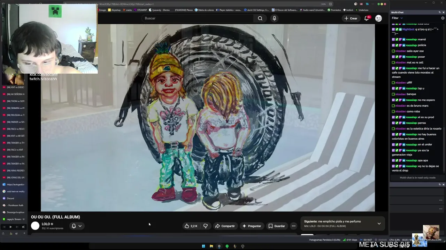
Task: Expand the Siguiente playlist panel
Action: (x=379, y=224)
